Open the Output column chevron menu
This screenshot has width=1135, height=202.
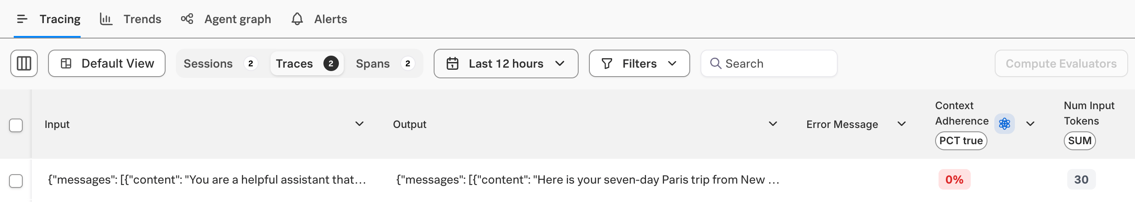click(x=773, y=124)
